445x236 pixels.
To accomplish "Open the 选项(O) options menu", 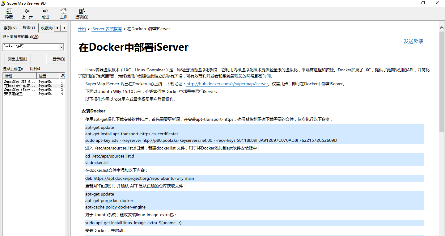I will pyautogui.click(x=82, y=14).
